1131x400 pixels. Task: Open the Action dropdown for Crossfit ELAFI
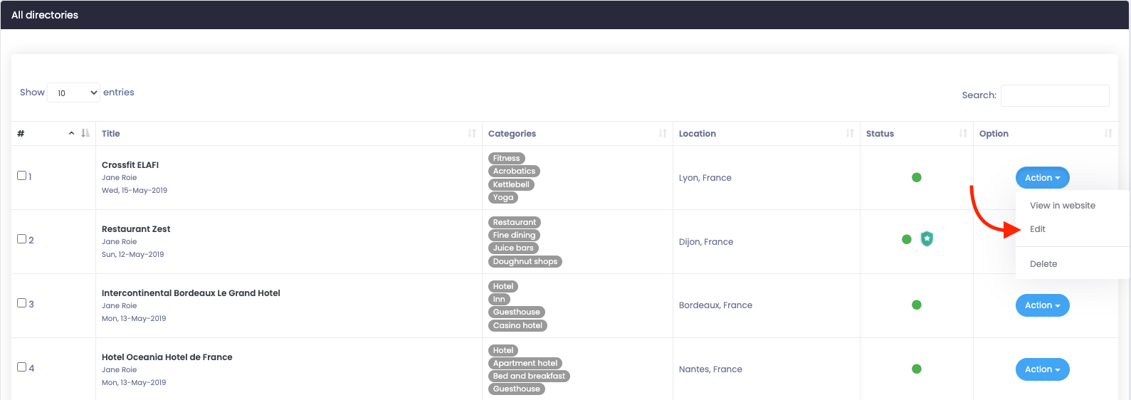(1042, 178)
